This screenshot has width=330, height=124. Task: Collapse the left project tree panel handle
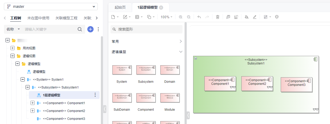pyautogui.click(x=105, y=109)
